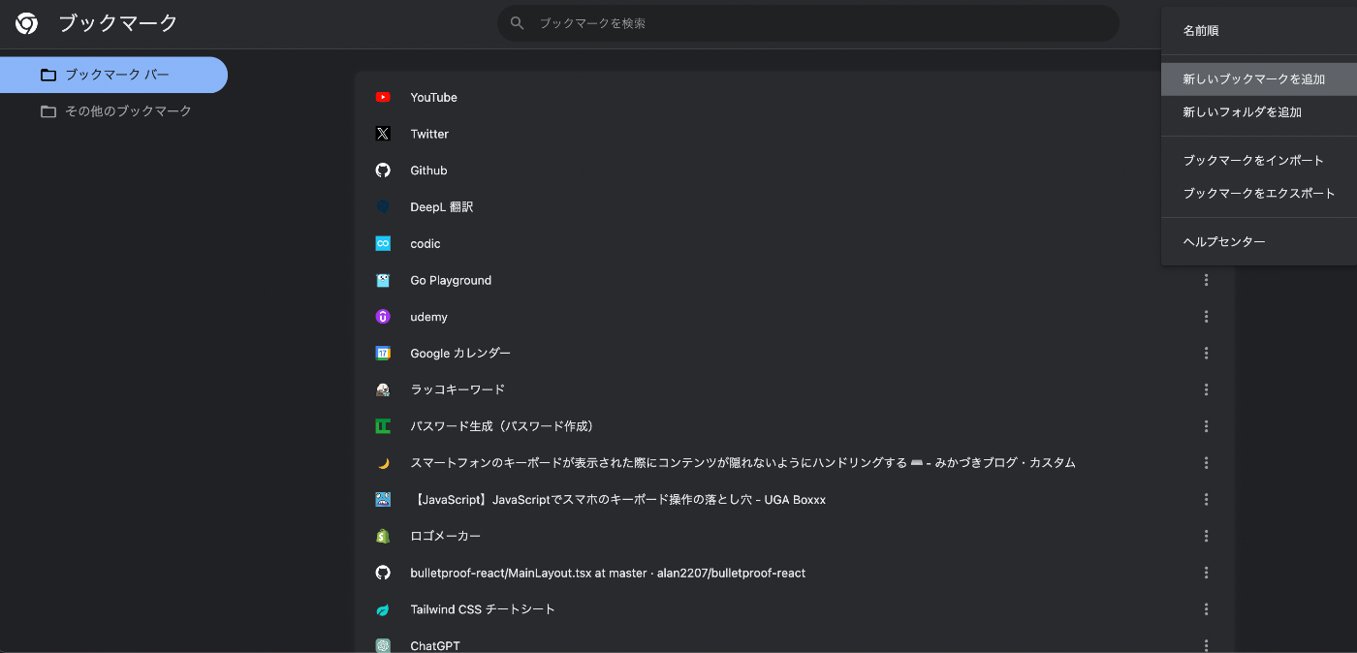1357x653 pixels.
Task: Open more actions for bulletproof-react bookmark
Action: pyautogui.click(x=1207, y=573)
